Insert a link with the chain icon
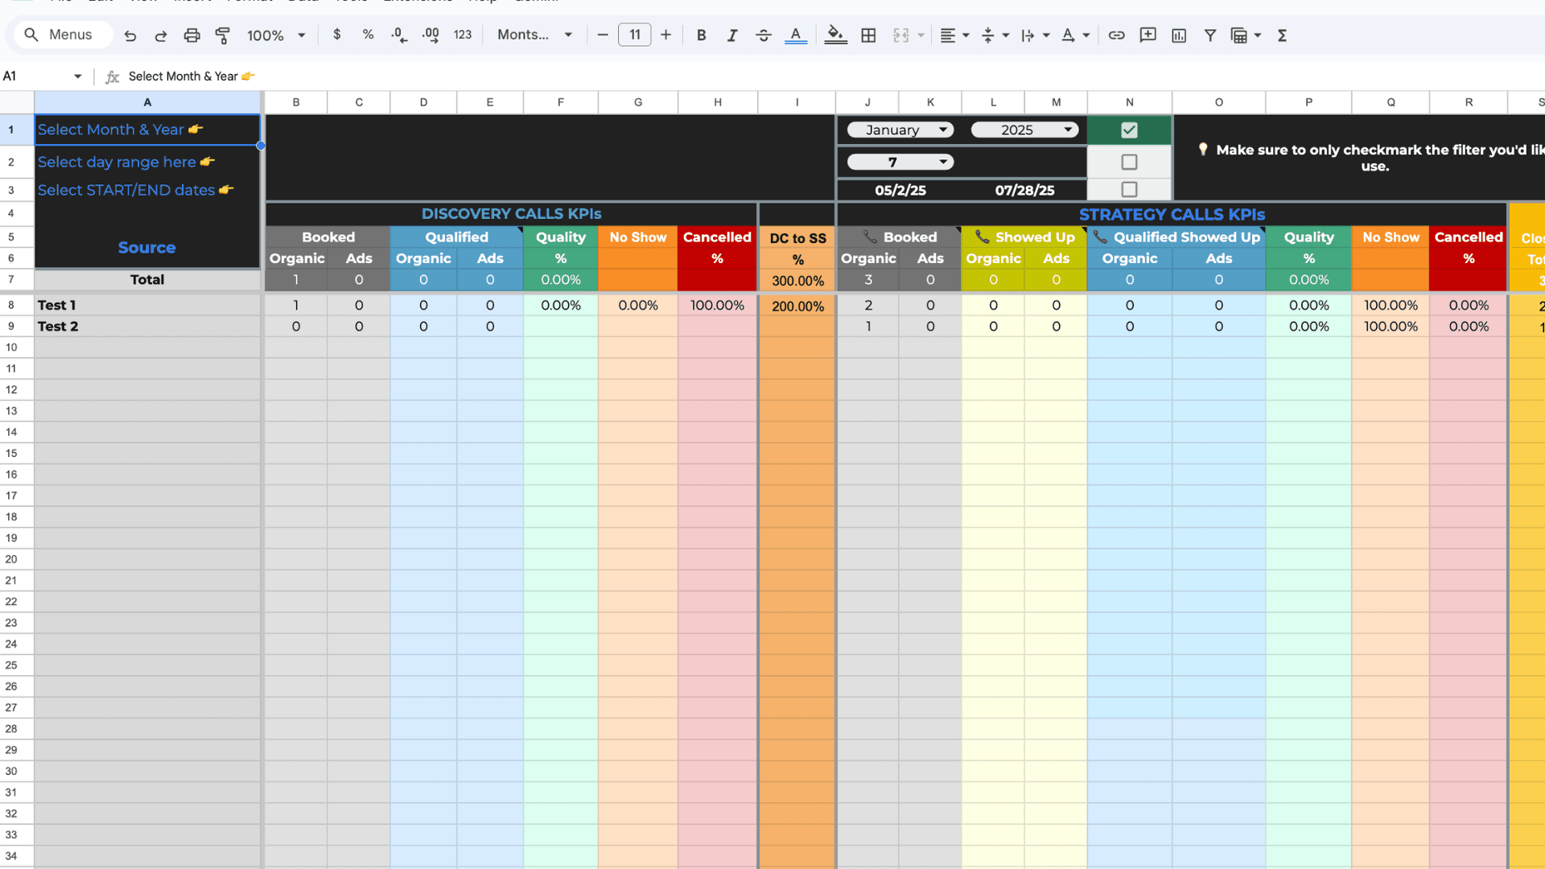Image resolution: width=1545 pixels, height=869 pixels. click(x=1117, y=35)
